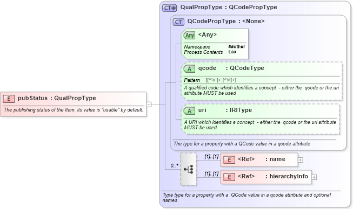Click the pubStatus description text

[74, 110]
